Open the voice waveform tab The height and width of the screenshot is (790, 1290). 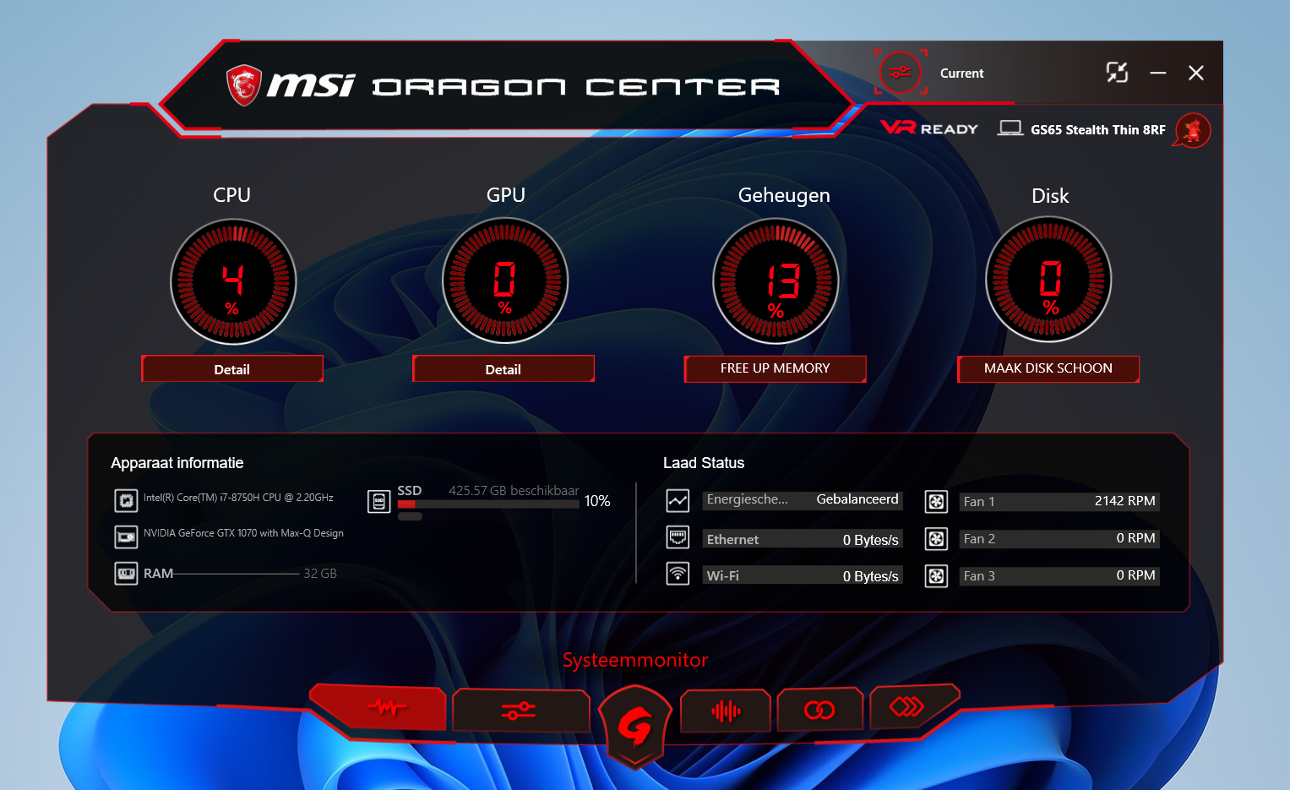(726, 711)
